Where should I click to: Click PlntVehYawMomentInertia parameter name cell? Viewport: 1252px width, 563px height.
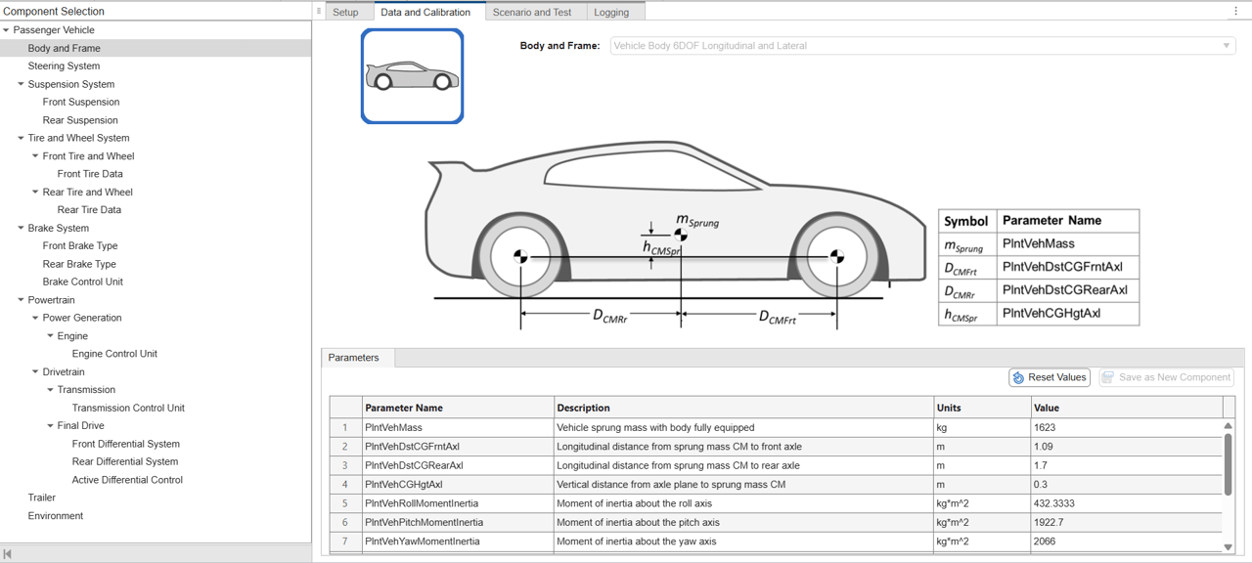pyautogui.click(x=458, y=541)
